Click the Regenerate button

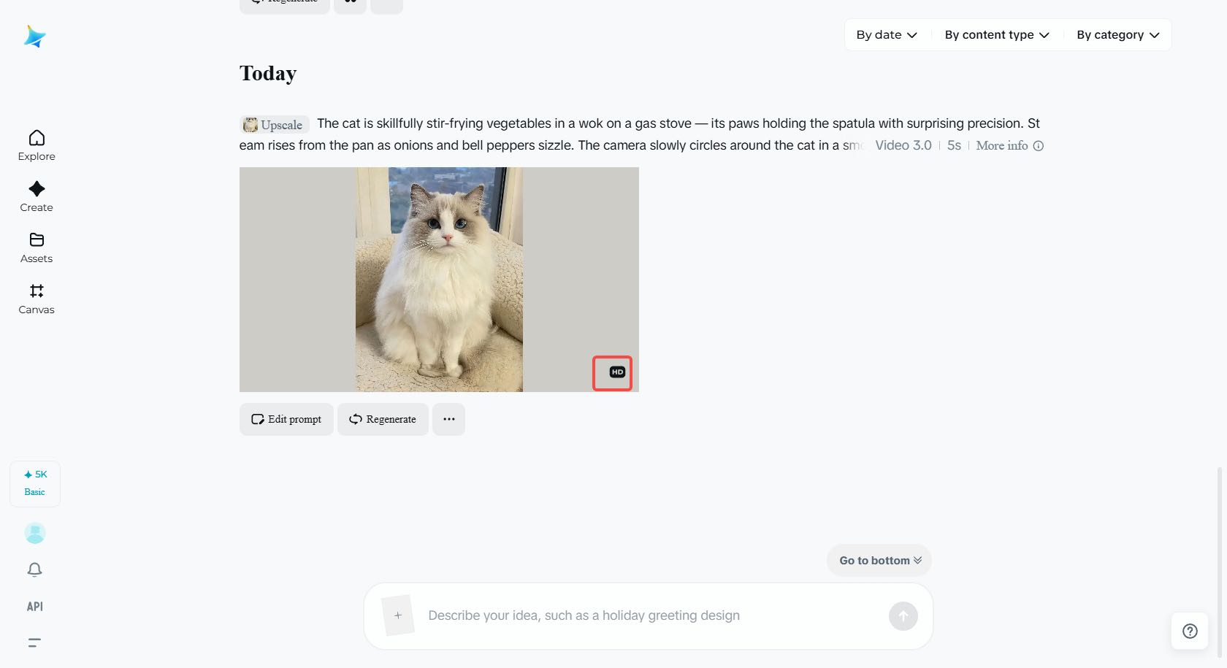tap(383, 419)
